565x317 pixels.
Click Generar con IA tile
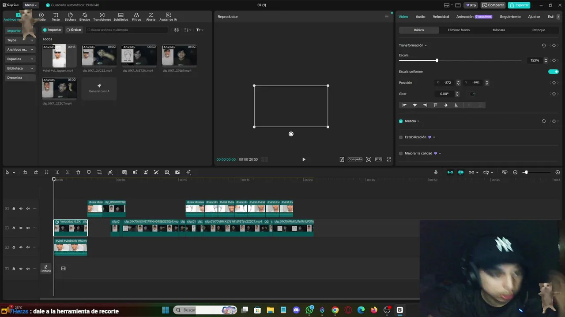[x=99, y=88]
